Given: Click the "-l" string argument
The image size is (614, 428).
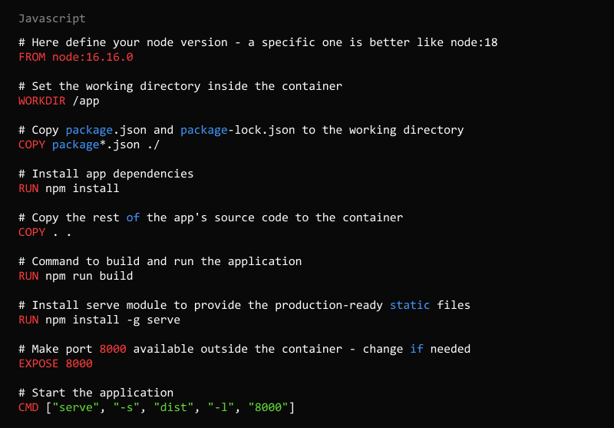Looking at the screenshot, I should [221, 407].
